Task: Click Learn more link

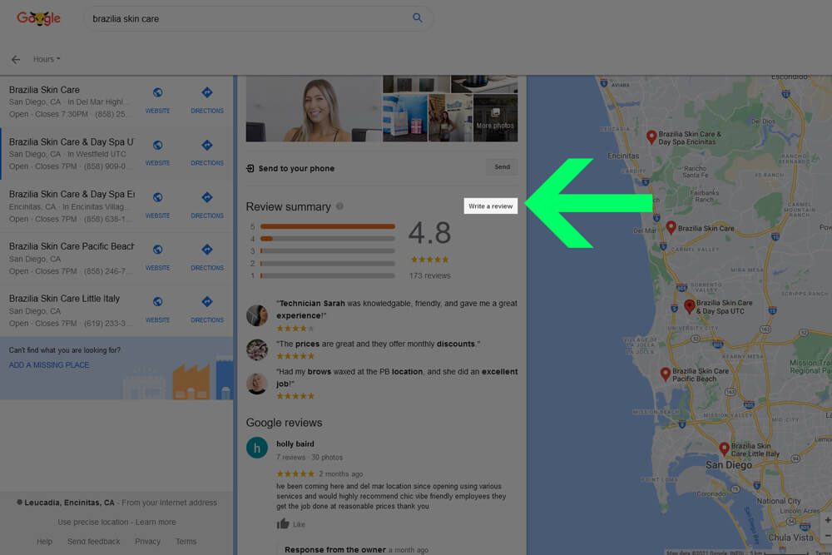Action: pos(156,522)
